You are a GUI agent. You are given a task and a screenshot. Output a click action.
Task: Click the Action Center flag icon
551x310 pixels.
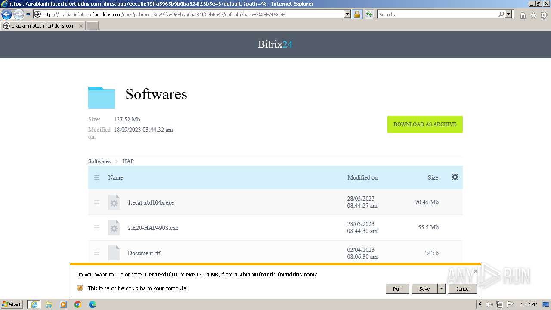[510, 304]
